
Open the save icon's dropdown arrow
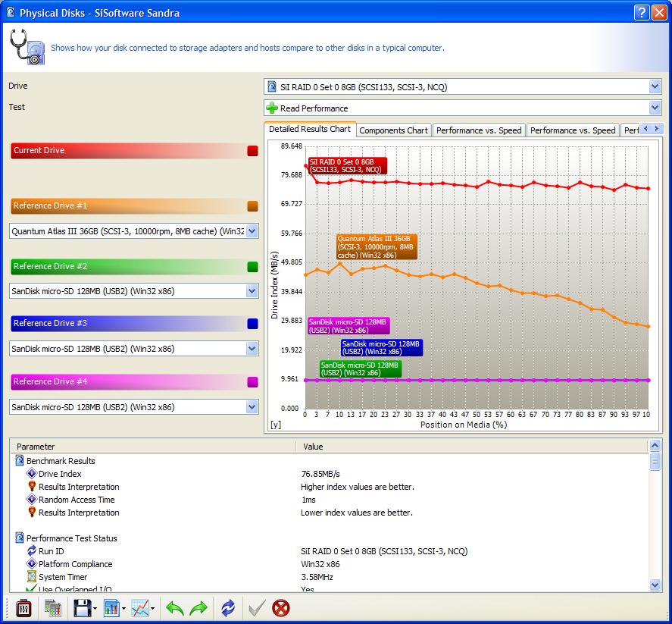point(95,609)
